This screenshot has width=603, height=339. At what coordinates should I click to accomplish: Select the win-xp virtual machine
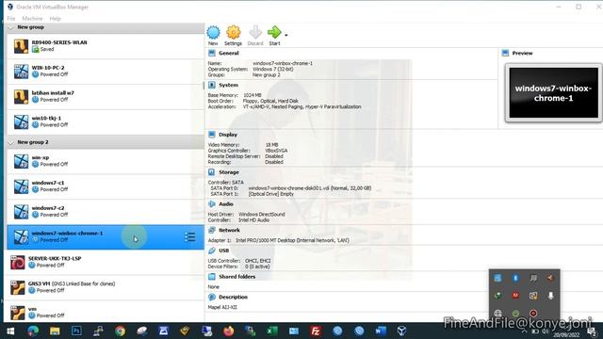pyautogui.click(x=106, y=161)
